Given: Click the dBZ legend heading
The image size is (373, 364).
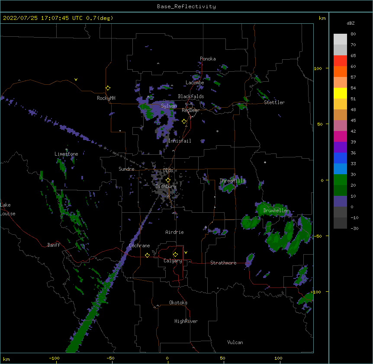Looking at the screenshot, I should (350, 23).
